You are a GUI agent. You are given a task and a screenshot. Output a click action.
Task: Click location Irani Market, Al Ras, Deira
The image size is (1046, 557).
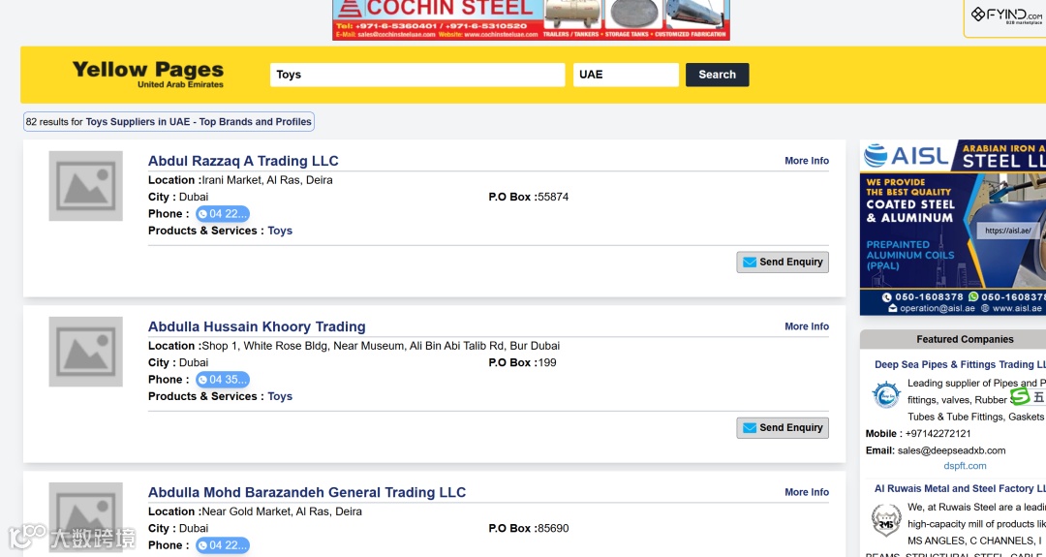(x=267, y=180)
